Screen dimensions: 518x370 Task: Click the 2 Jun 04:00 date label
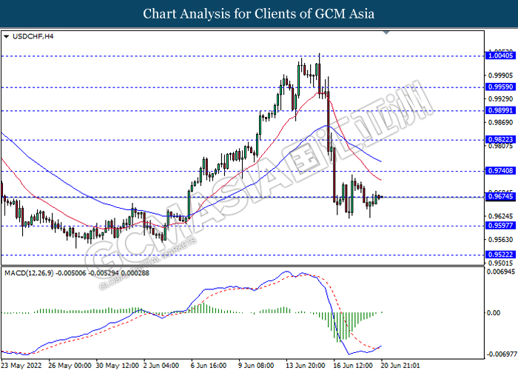pyautogui.click(x=162, y=366)
